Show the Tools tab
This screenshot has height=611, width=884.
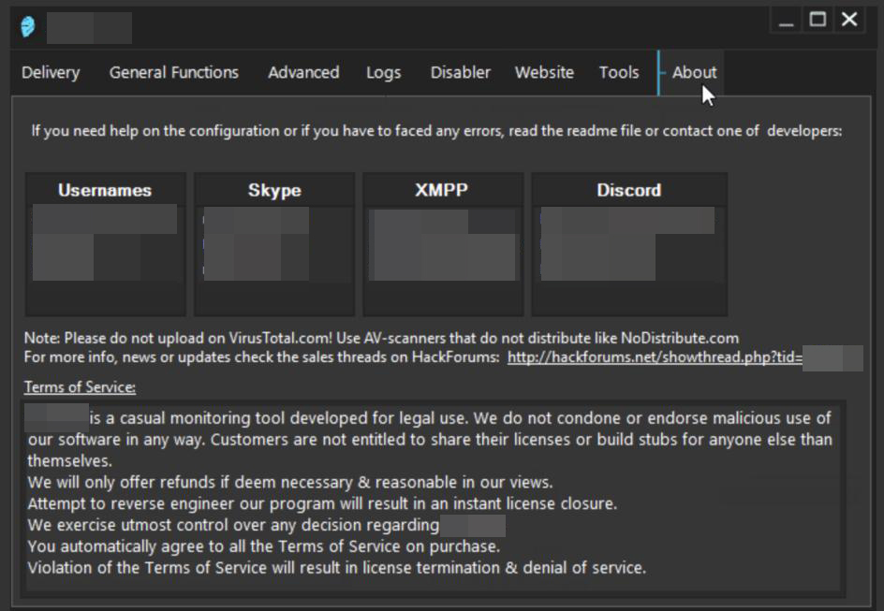pyautogui.click(x=619, y=72)
